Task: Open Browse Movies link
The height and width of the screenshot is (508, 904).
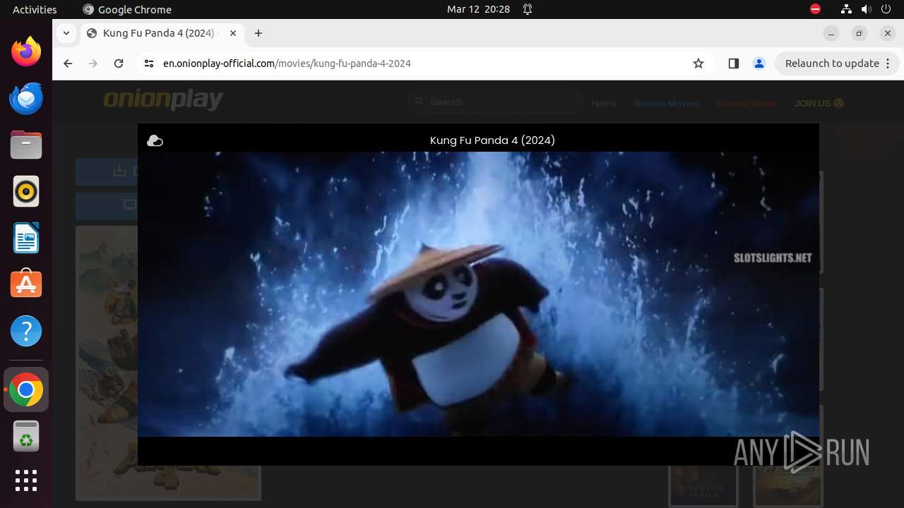Action: tap(666, 103)
